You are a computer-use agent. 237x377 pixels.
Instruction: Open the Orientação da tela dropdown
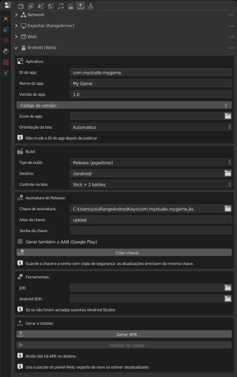click(x=151, y=127)
